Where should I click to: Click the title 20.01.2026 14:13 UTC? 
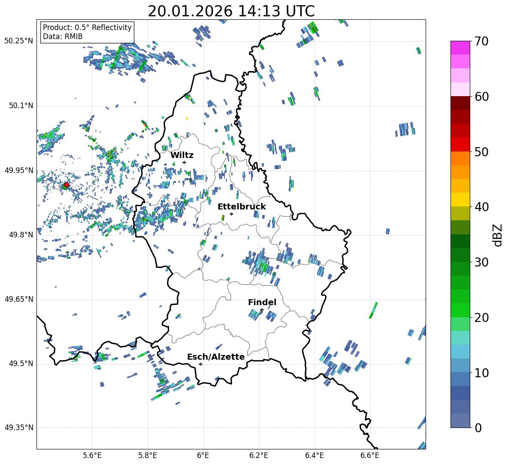coord(231,11)
